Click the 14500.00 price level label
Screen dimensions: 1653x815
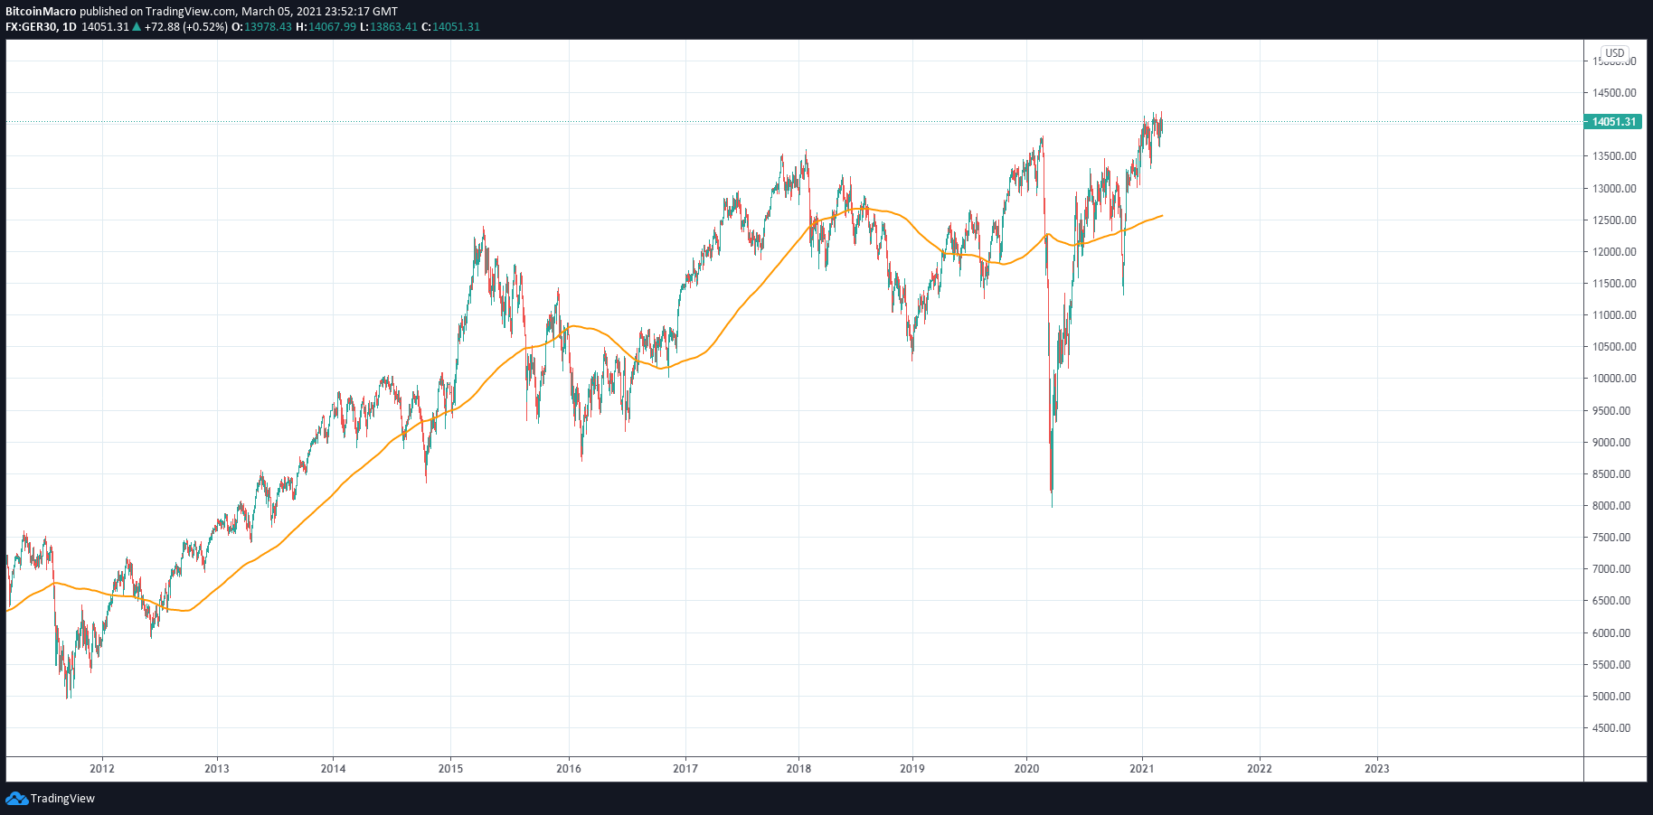pyautogui.click(x=1614, y=93)
